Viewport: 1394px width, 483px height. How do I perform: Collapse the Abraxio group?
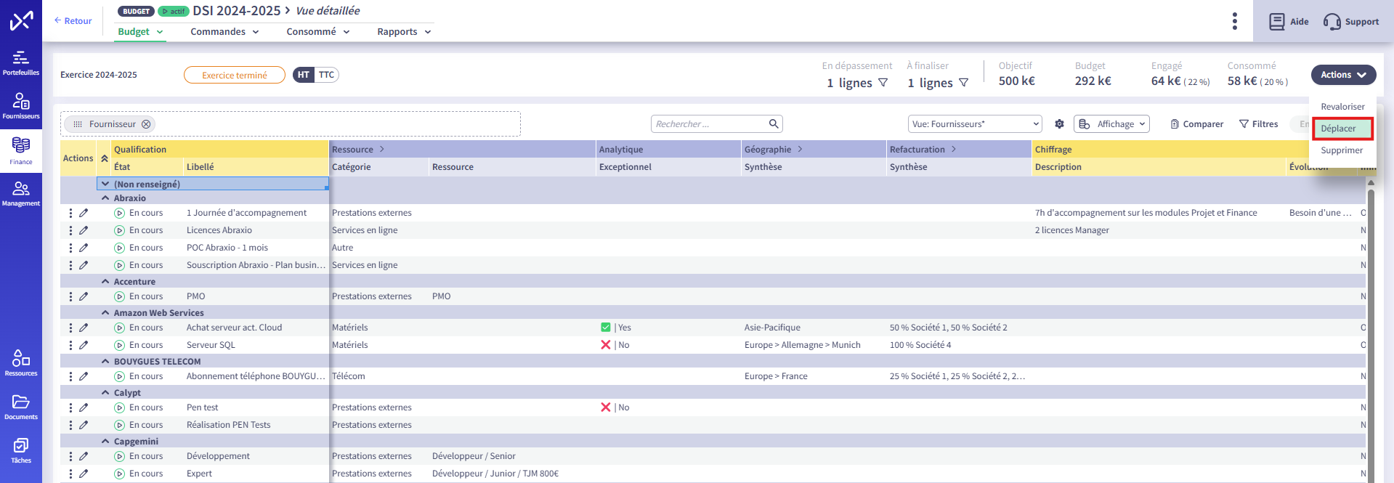click(105, 198)
